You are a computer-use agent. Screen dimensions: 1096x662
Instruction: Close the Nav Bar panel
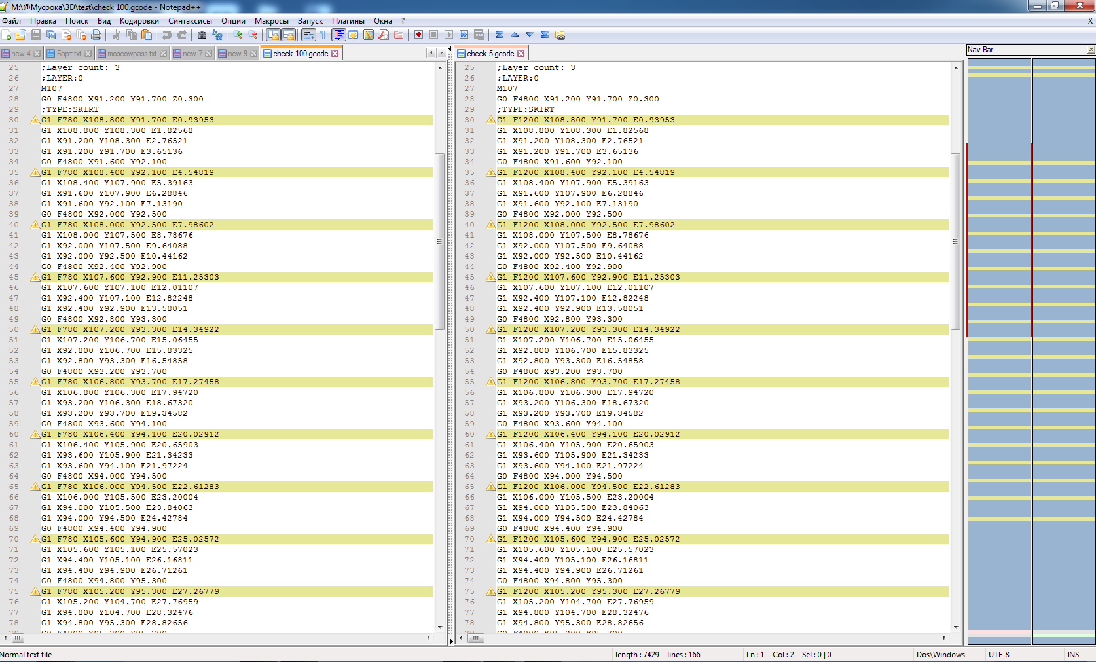point(1091,50)
